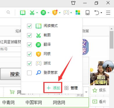
Task: Select the 阅读模式 book icon in list
Action: [38, 26]
